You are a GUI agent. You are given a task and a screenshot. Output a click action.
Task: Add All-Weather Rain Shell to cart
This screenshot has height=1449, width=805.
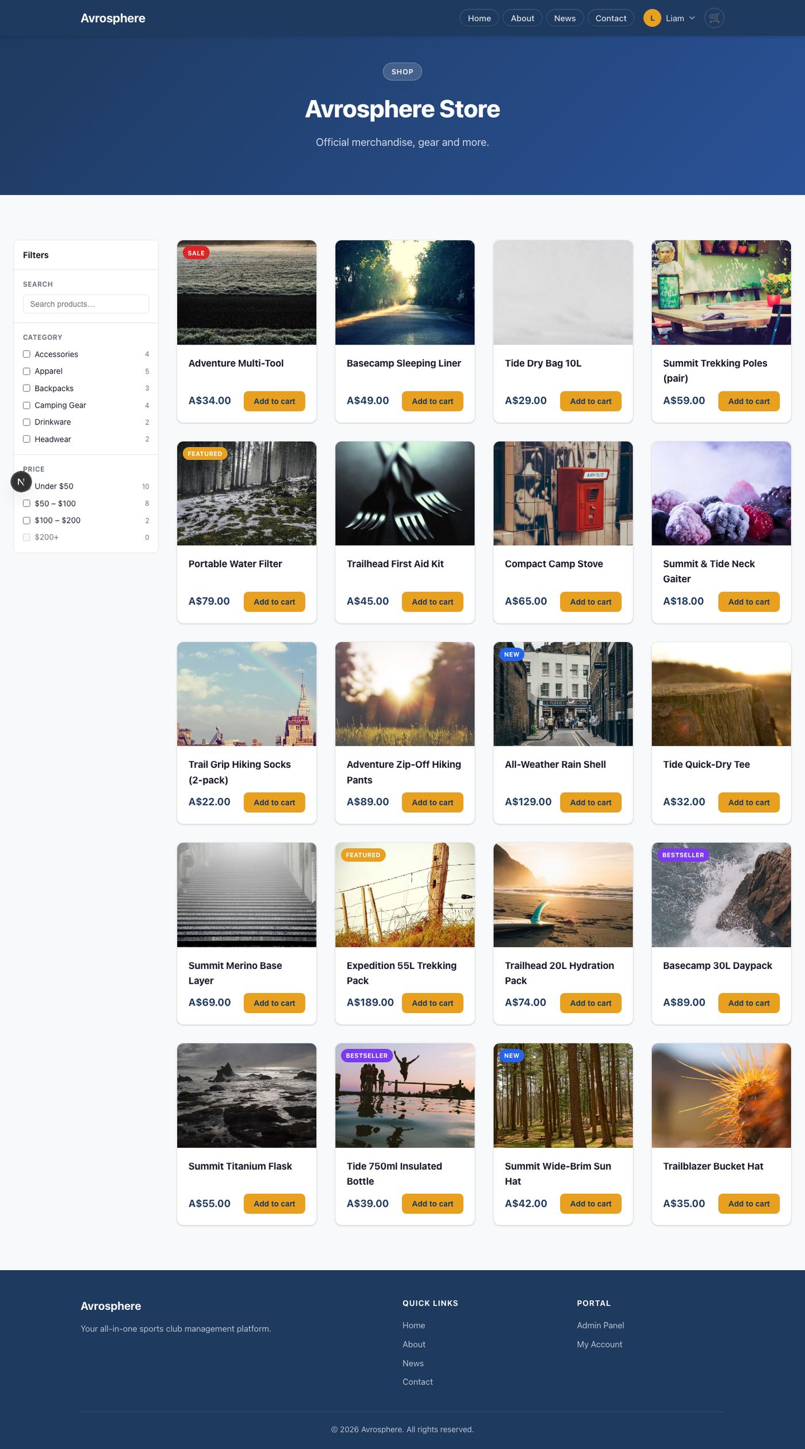pyautogui.click(x=591, y=803)
